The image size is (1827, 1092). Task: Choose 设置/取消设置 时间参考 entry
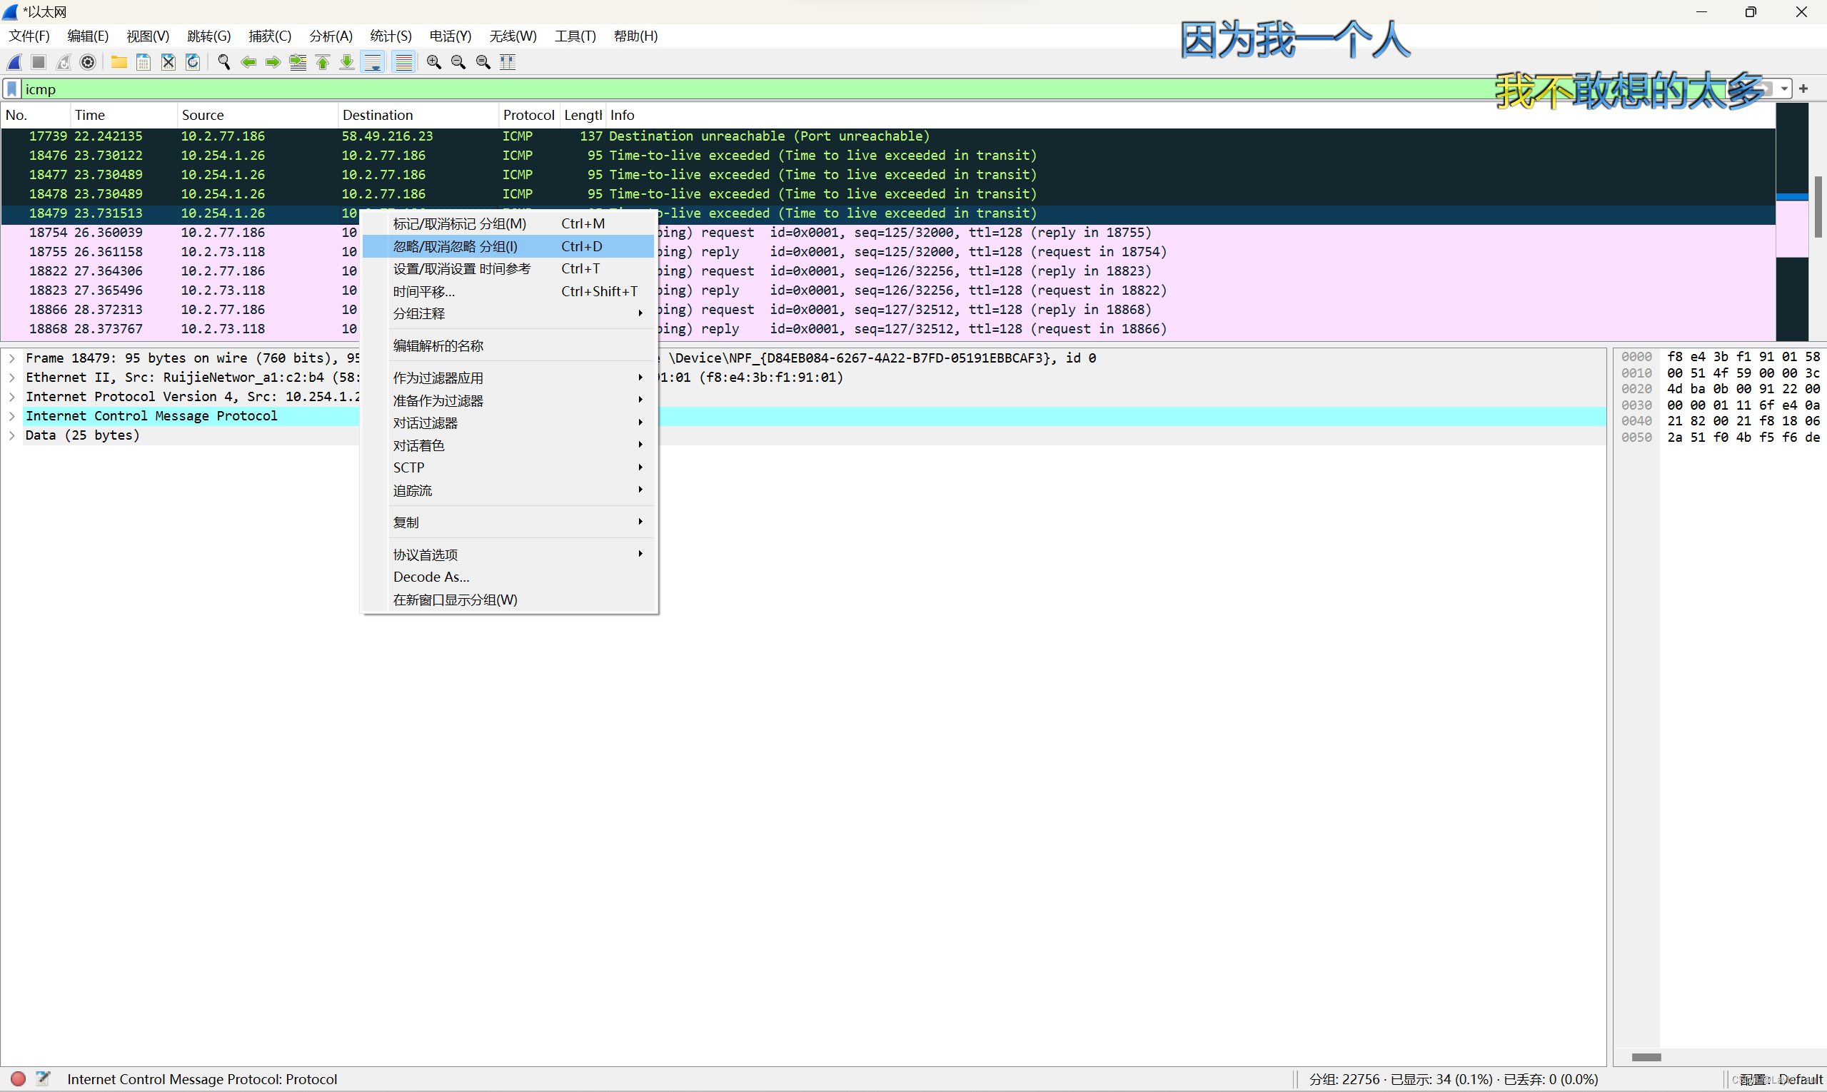click(x=508, y=268)
